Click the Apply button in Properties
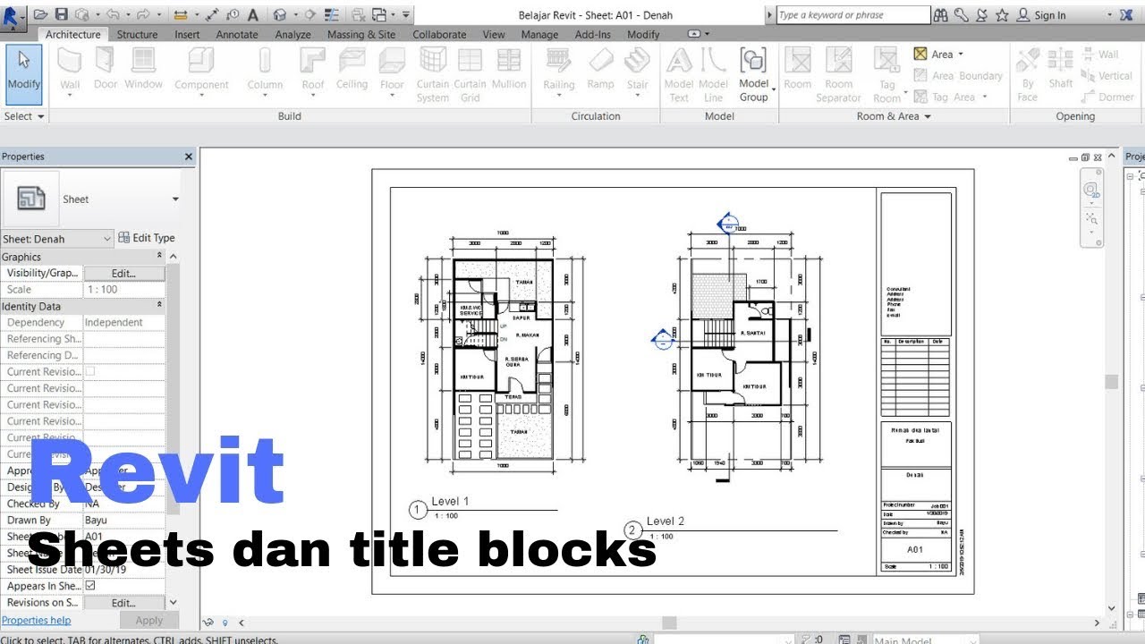 [149, 620]
